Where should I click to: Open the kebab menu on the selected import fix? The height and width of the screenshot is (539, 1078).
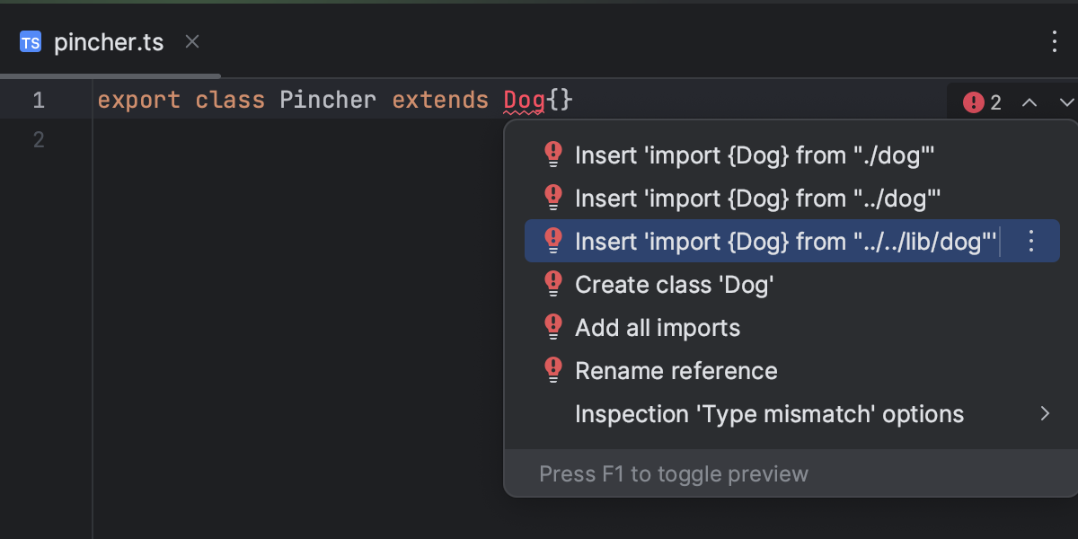(1030, 241)
